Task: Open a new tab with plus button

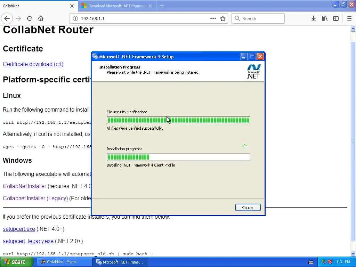Action: pos(162,6)
